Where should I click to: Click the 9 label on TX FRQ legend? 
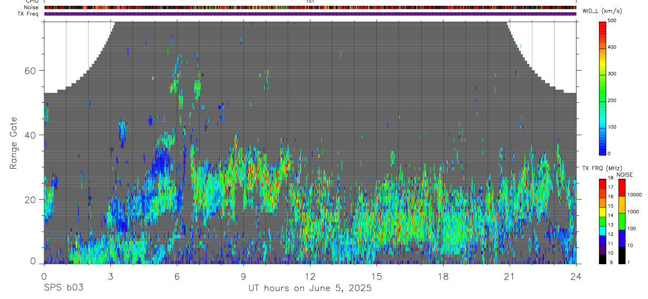(x=611, y=262)
